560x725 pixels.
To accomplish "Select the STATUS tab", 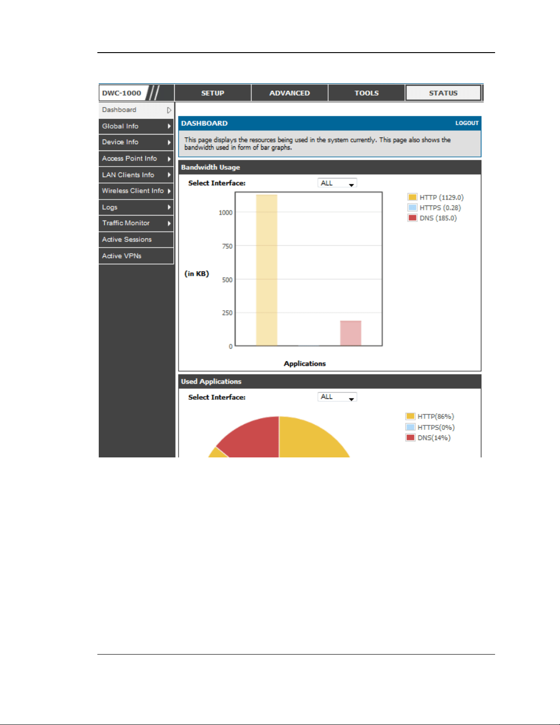I will tap(443, 93).
